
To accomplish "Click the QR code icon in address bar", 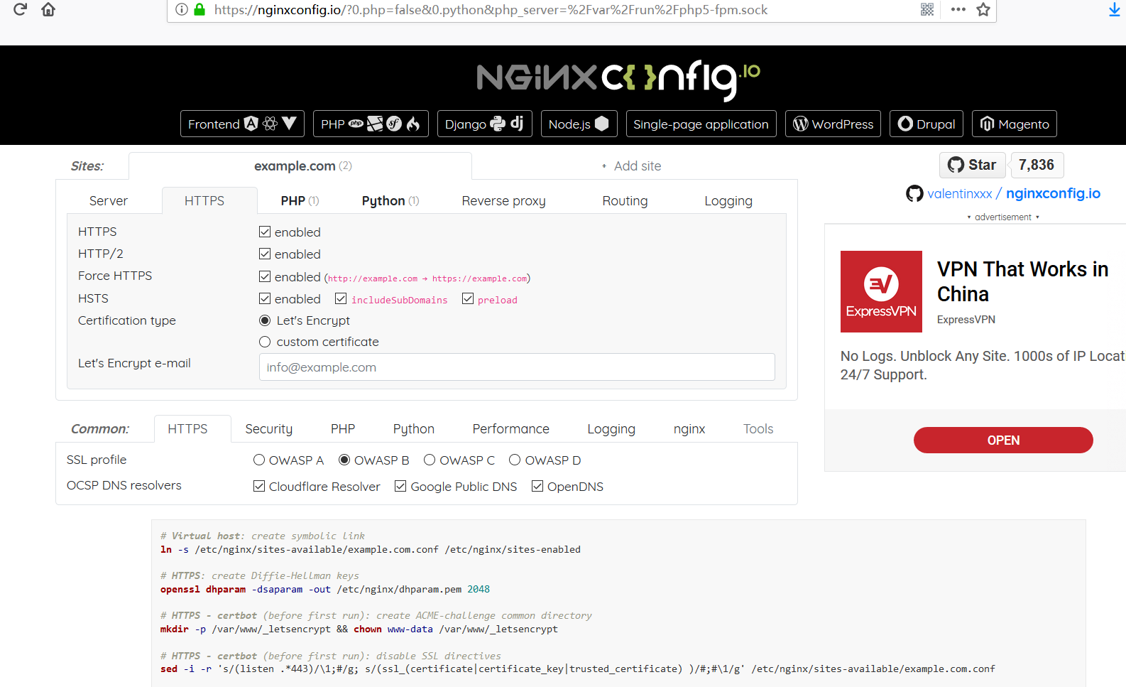I will (x=927, y=9).
